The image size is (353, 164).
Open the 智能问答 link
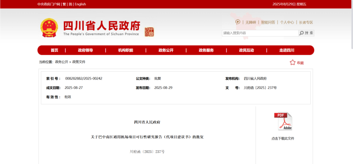268,22
